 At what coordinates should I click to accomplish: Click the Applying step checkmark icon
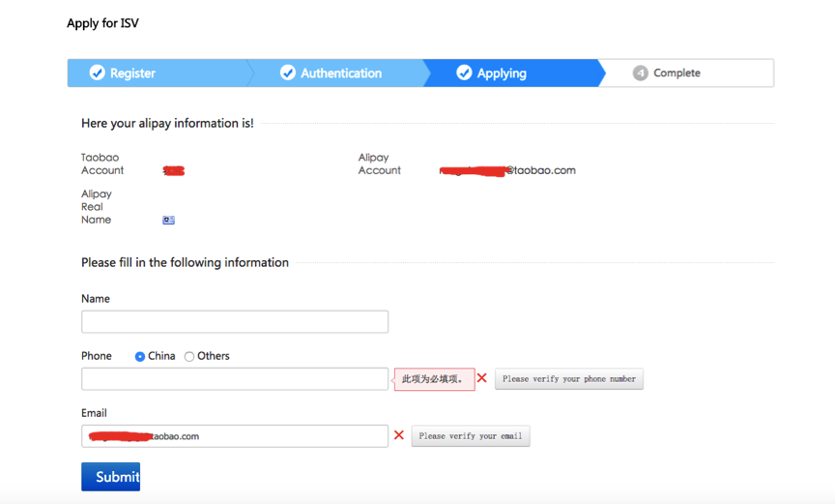tap(464, 73)
